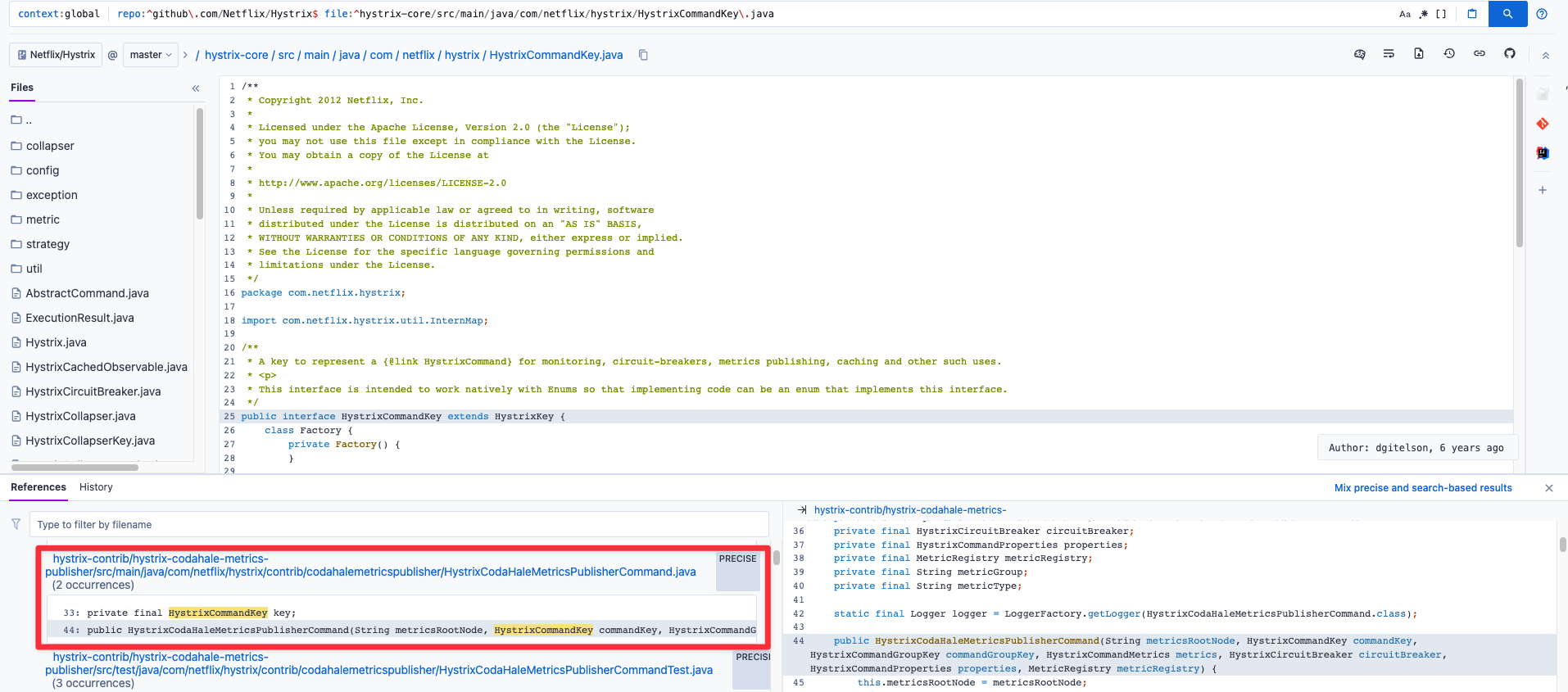This screenshot has height=692, width=1568.
Task: Open the help question mark menu
Action: [x=1542, y=14]
